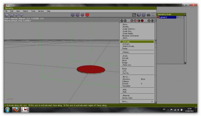Open Firefox from the taskbar
This screenshot has height=116, width=201.
tap(16, 110)
